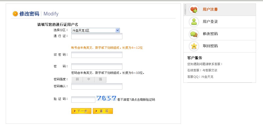This screenshot has height=133, width=263.
Task: Open the 选择分区 server dropdown
Action: coord(95,30)
